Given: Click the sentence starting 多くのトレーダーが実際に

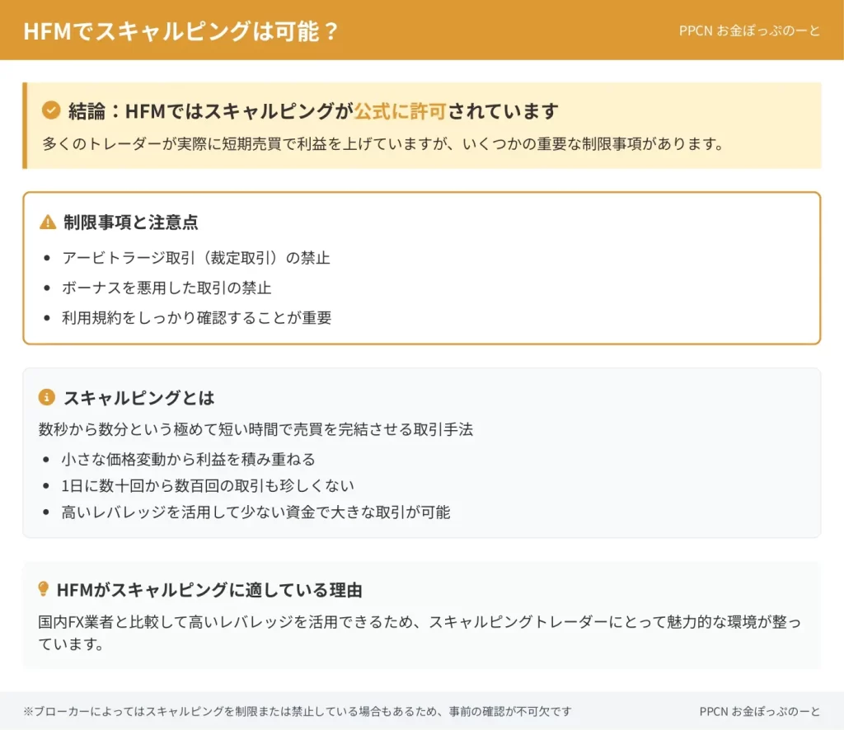Looking at the screenshot, I should coord(383,143).
